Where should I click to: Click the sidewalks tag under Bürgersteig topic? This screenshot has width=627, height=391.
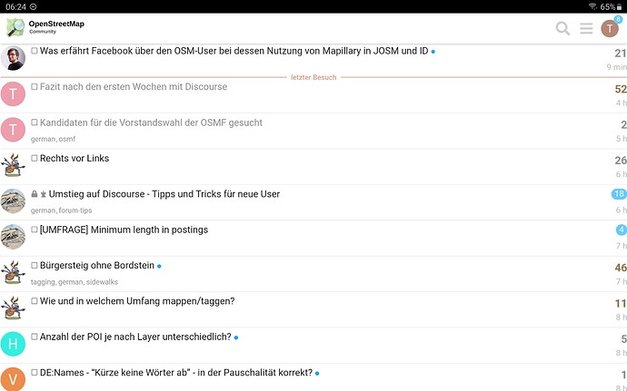[102, 282]
